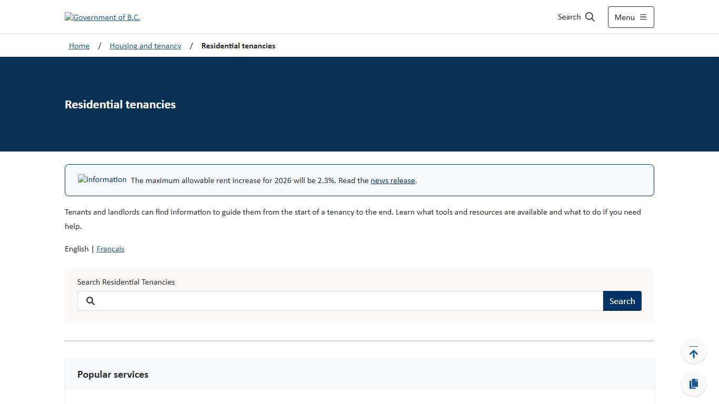
Task: Select the English language label
Action: pyautogui.click(x=76, y=249)
